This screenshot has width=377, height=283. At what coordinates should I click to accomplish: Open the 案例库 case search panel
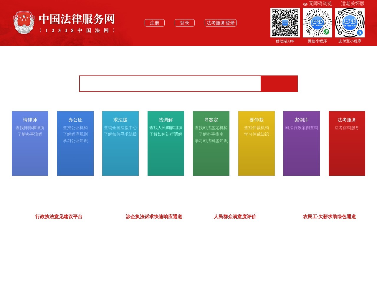pyautogui.click(x=301, y=143)
